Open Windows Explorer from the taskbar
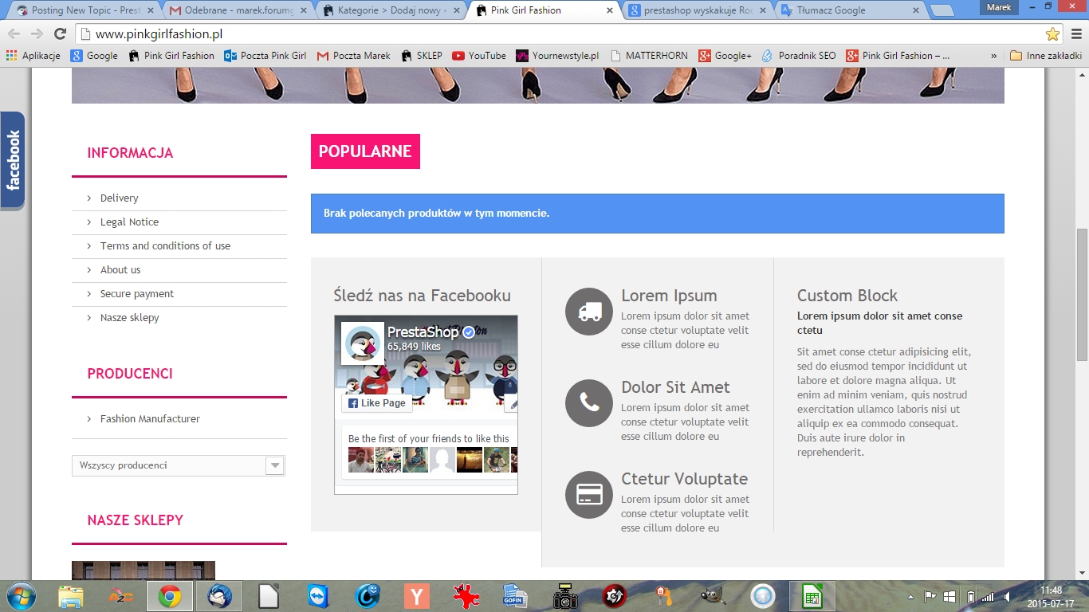This screenshot has width=1089, height=612. pos(70,596)
